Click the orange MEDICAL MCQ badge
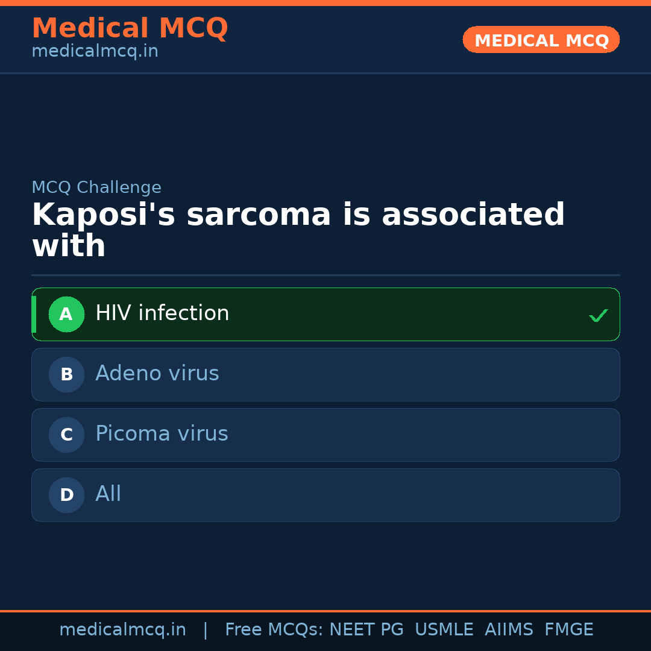This screenshot has width=651, height=651. point(541,40)
